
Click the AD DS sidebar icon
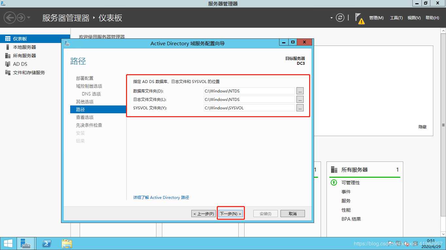tap(8, 64)
